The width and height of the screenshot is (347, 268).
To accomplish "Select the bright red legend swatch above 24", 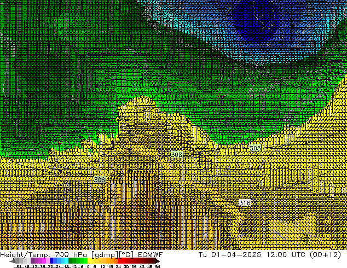I will 119,260.
